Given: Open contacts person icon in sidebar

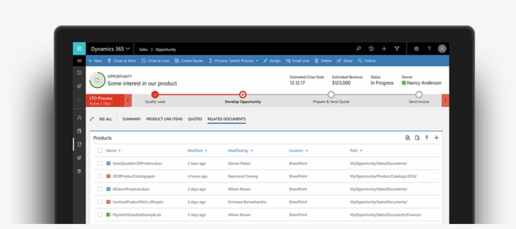Looking at the screenshot, I should tap(79, 118).
